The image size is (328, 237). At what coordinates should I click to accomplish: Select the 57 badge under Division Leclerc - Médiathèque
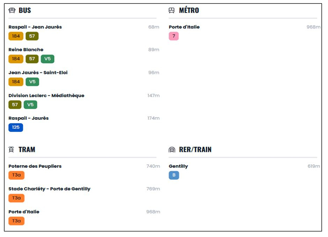15,104
